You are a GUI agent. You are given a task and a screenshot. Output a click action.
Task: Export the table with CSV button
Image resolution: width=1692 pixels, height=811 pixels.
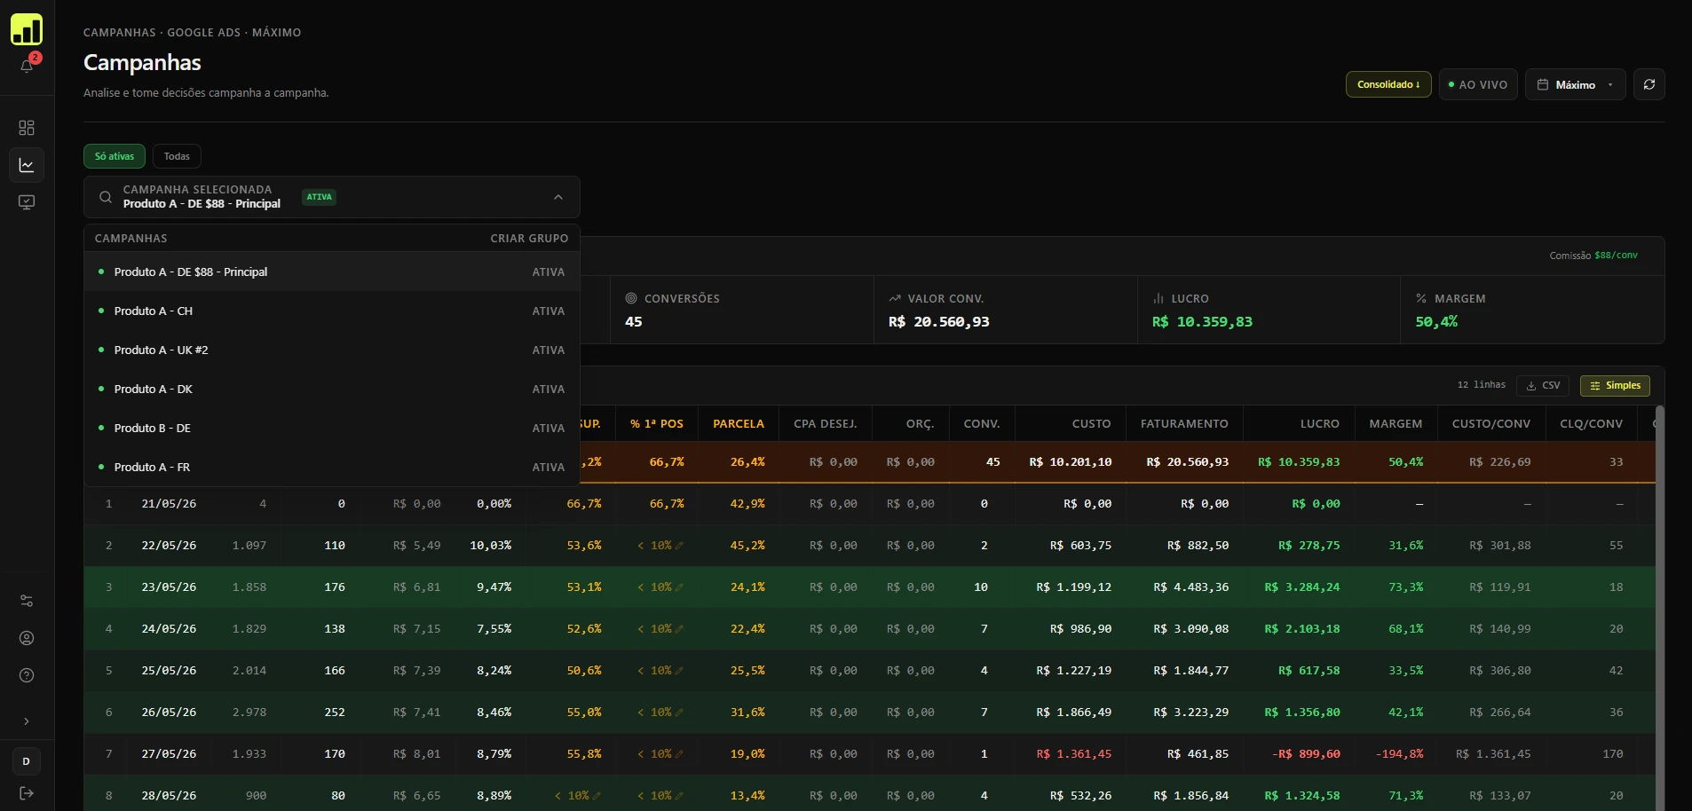coord(1543,386)
